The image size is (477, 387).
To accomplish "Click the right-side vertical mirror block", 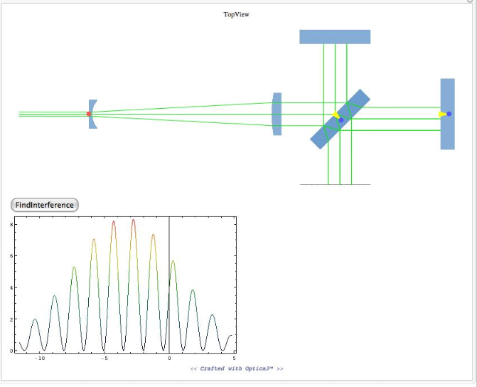I will click(x=447, y=114).
